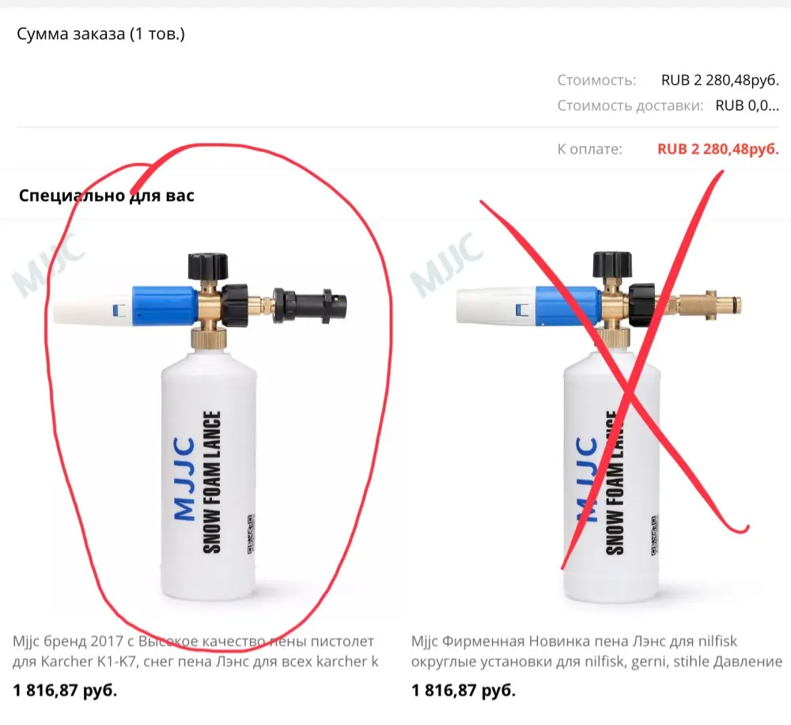Click the Стоимость RUB 2 280,48руб. value
Screen dimensions: 791x725
point(720,80)
